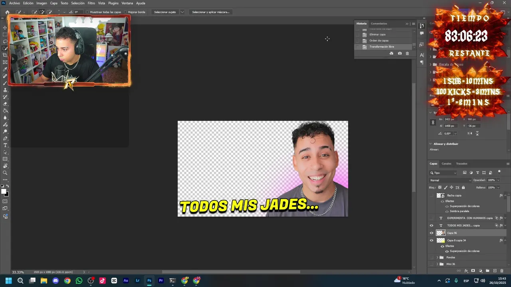Select the Horizontal Type tool

[5, 145]
